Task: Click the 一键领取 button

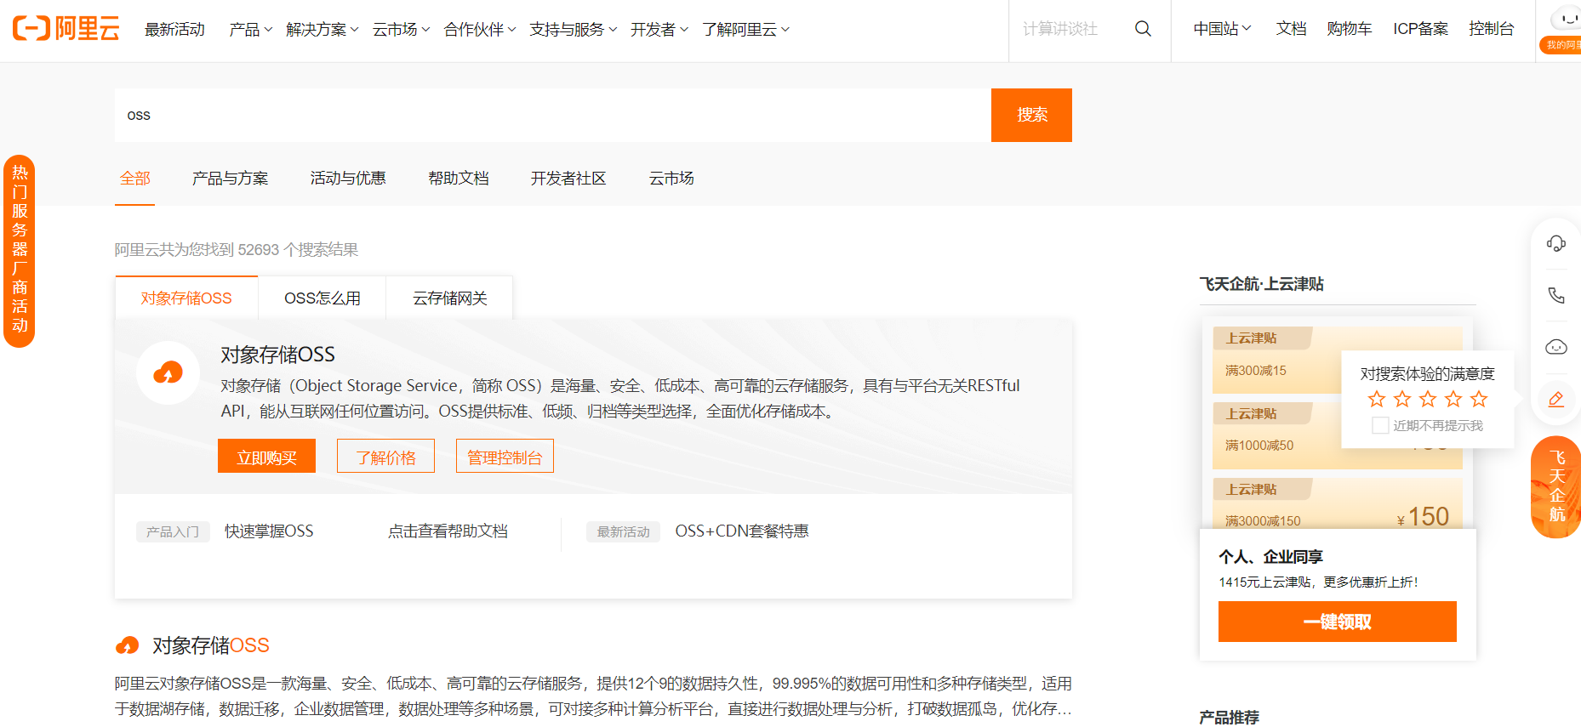Action: tap(1337, 622)
